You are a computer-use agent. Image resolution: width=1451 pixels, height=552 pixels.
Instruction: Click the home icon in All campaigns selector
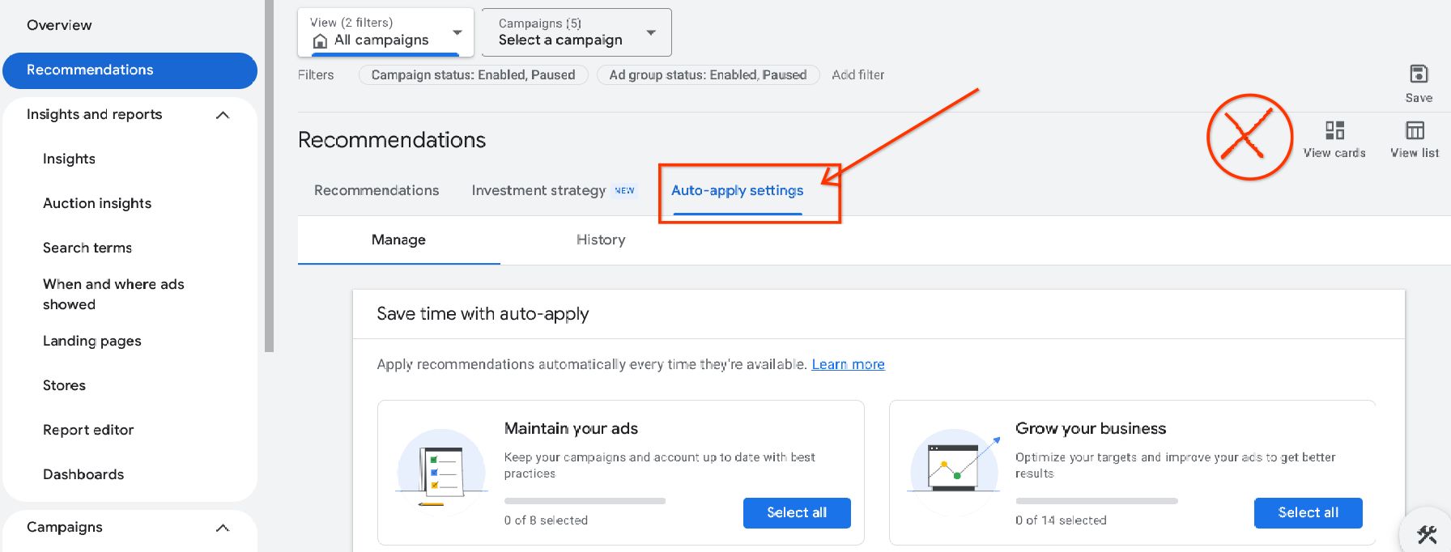321,40
